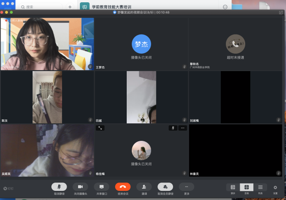Click the fullscreen icon in meeting title bar
The width and height of the screenshot is (286, 200).
click(281, 12)
